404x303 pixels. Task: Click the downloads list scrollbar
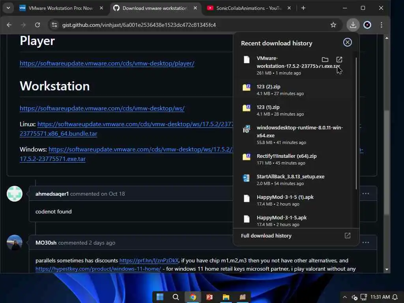tap(356, 123)
